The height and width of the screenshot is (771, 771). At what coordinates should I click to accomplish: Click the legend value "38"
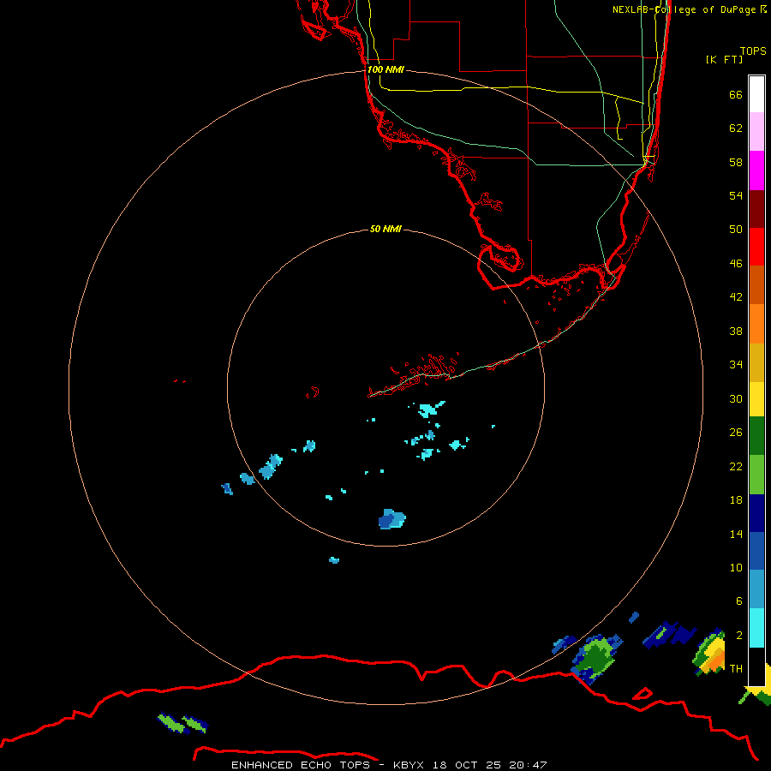736,331
